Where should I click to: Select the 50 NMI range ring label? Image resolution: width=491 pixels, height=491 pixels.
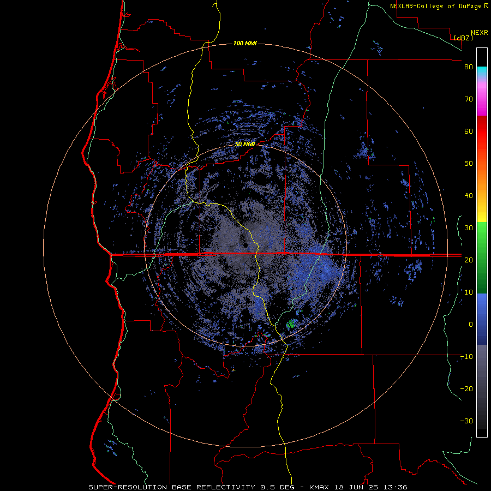[x=245, y=145]
